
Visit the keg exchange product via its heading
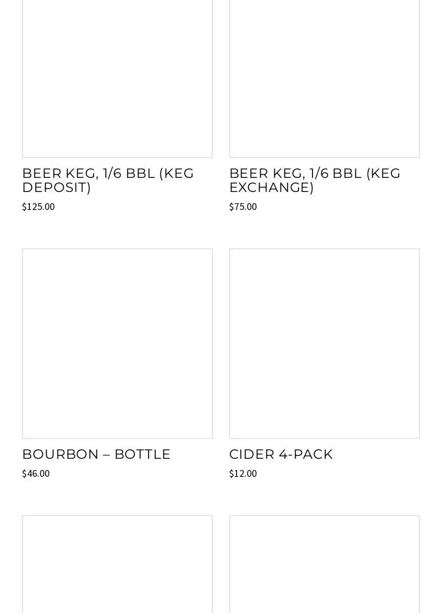point(315,180)
